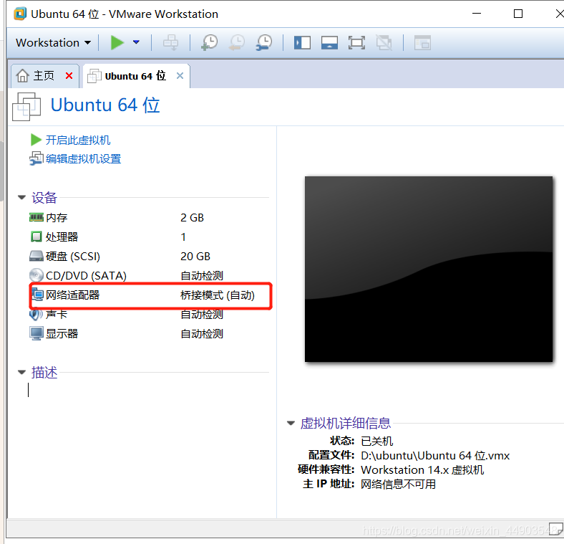Click the display monitor icon
564x544 pixels.
(x=37, y=333)
